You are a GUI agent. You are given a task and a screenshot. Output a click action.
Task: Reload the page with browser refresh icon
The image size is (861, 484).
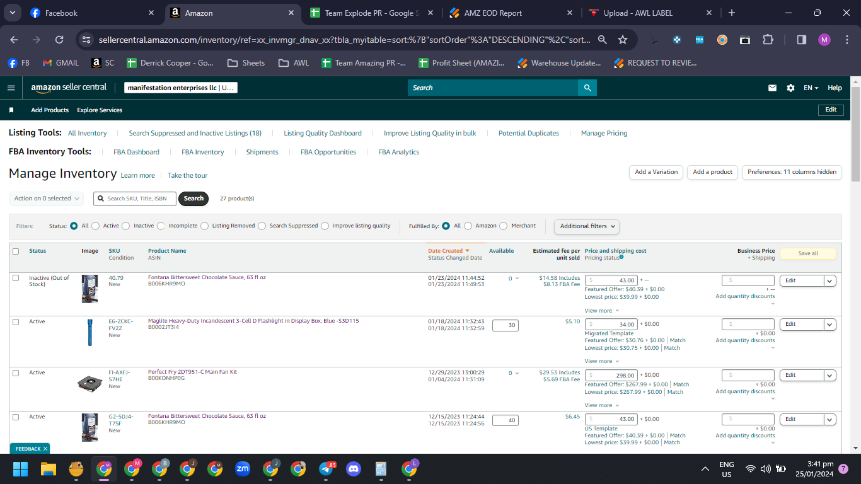[59, 40]
